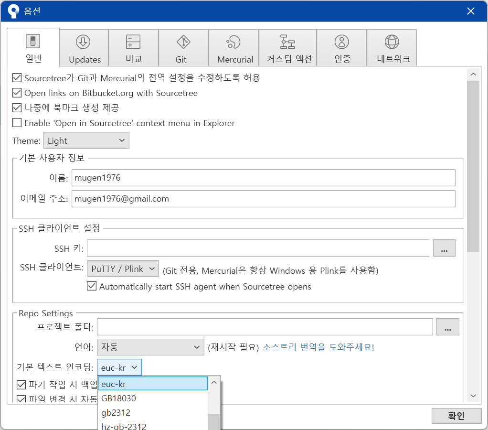
Task: Choose GB18030 from the encoding list
Action: coord(153,398)
